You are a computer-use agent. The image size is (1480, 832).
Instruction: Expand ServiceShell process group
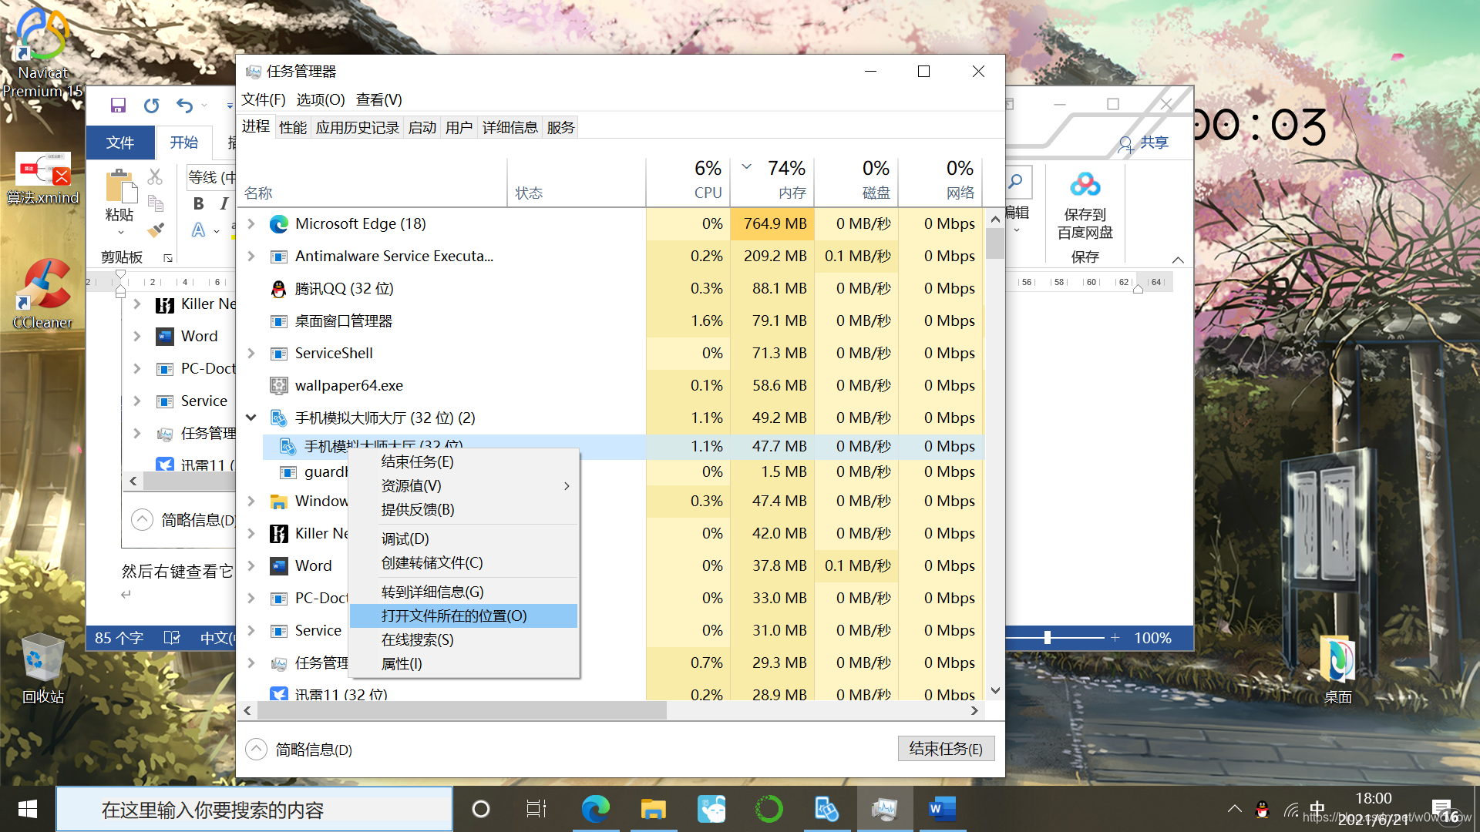(251, 353)
